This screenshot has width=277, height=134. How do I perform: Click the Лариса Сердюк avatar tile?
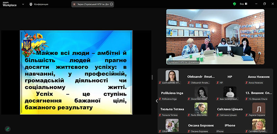coord(259,108)
